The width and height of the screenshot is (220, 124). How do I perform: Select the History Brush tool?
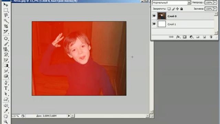[x=6, y=54]
